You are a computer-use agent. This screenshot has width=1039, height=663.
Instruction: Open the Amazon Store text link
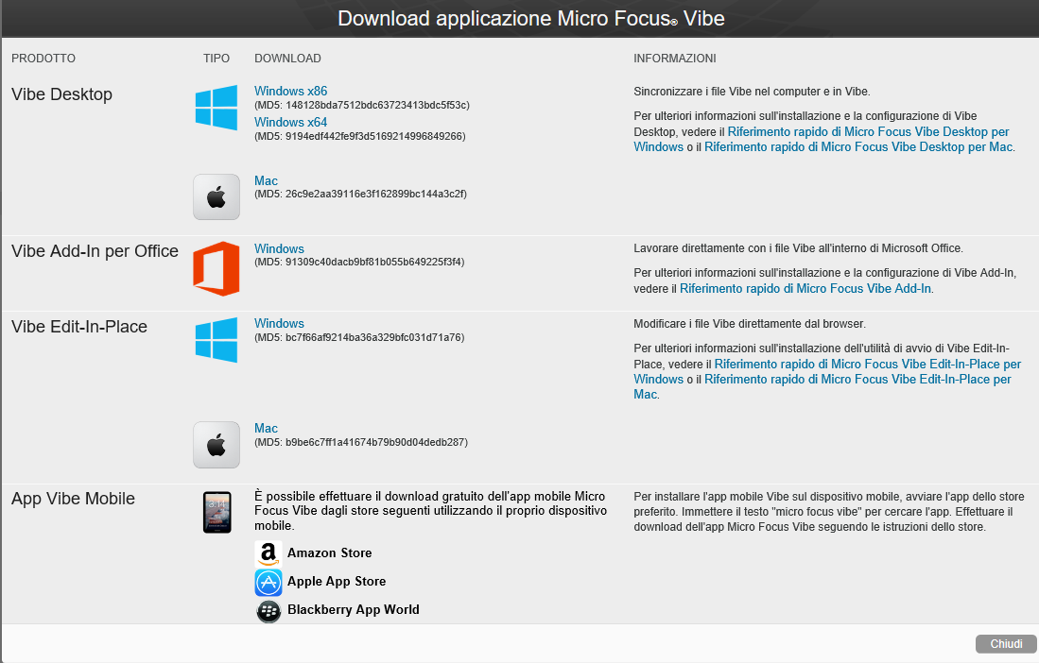tap(329, 553)
